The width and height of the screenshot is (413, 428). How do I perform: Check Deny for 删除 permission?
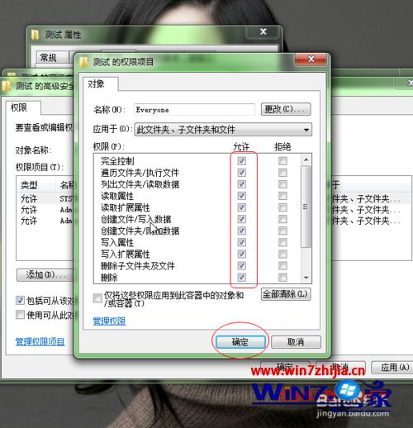(x=282, y=278)
